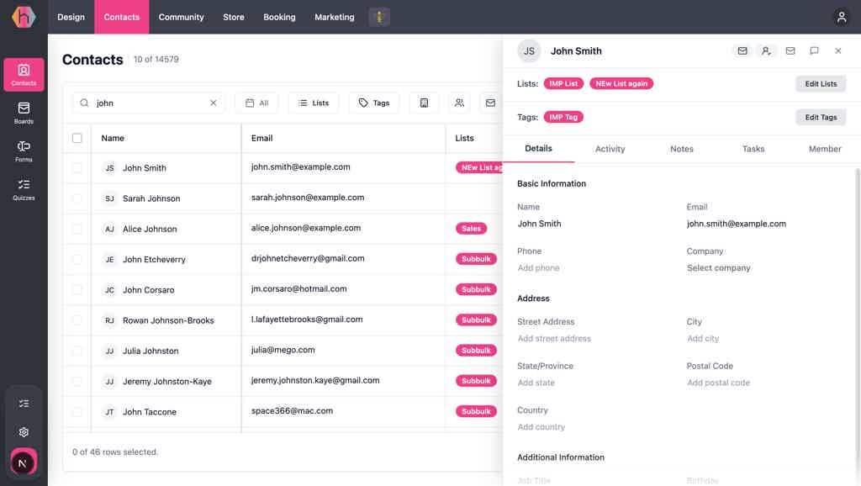
Task: Click the Sales badge on Alice Johnson row
Action: pos(471,229)
